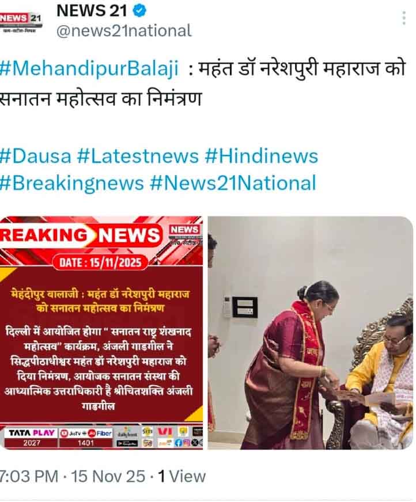416x502 pixels.
Task: Open the #Dausa hashtag
Action: 35,156
